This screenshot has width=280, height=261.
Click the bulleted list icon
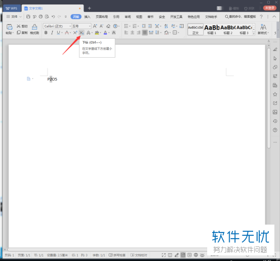(x=127, y=26)
